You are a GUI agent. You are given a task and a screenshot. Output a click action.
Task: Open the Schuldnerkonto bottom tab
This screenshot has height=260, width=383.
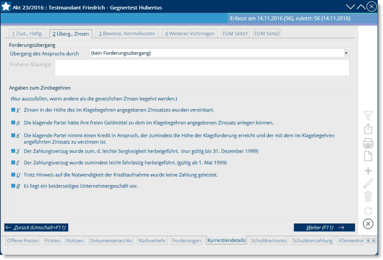point(269,241)
